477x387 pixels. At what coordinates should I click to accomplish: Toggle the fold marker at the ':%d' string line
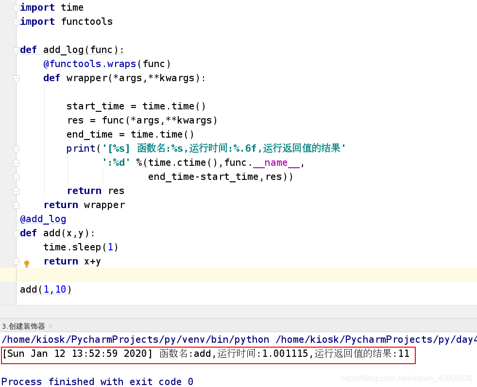pyautogui.click(x=16, y=163)
